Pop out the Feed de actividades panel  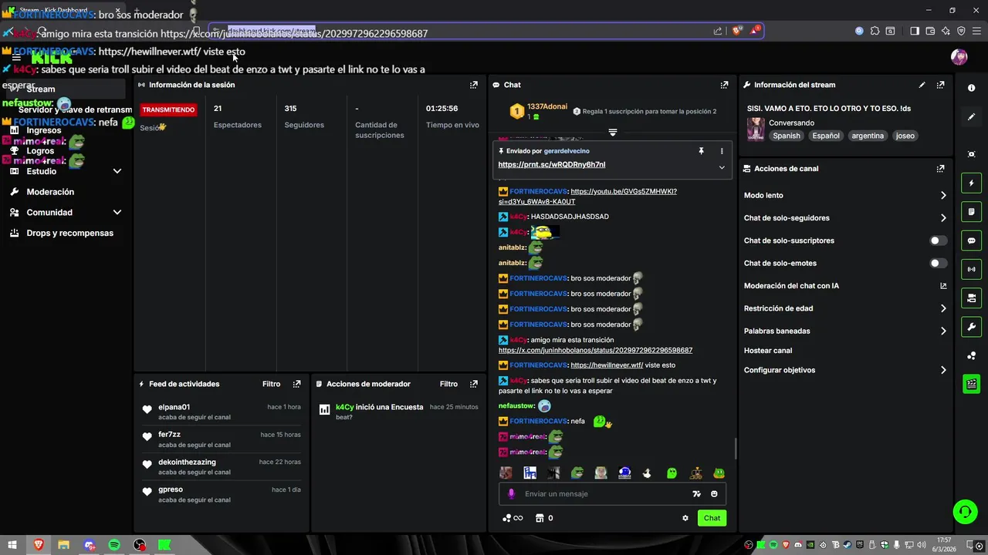(296, 384)
